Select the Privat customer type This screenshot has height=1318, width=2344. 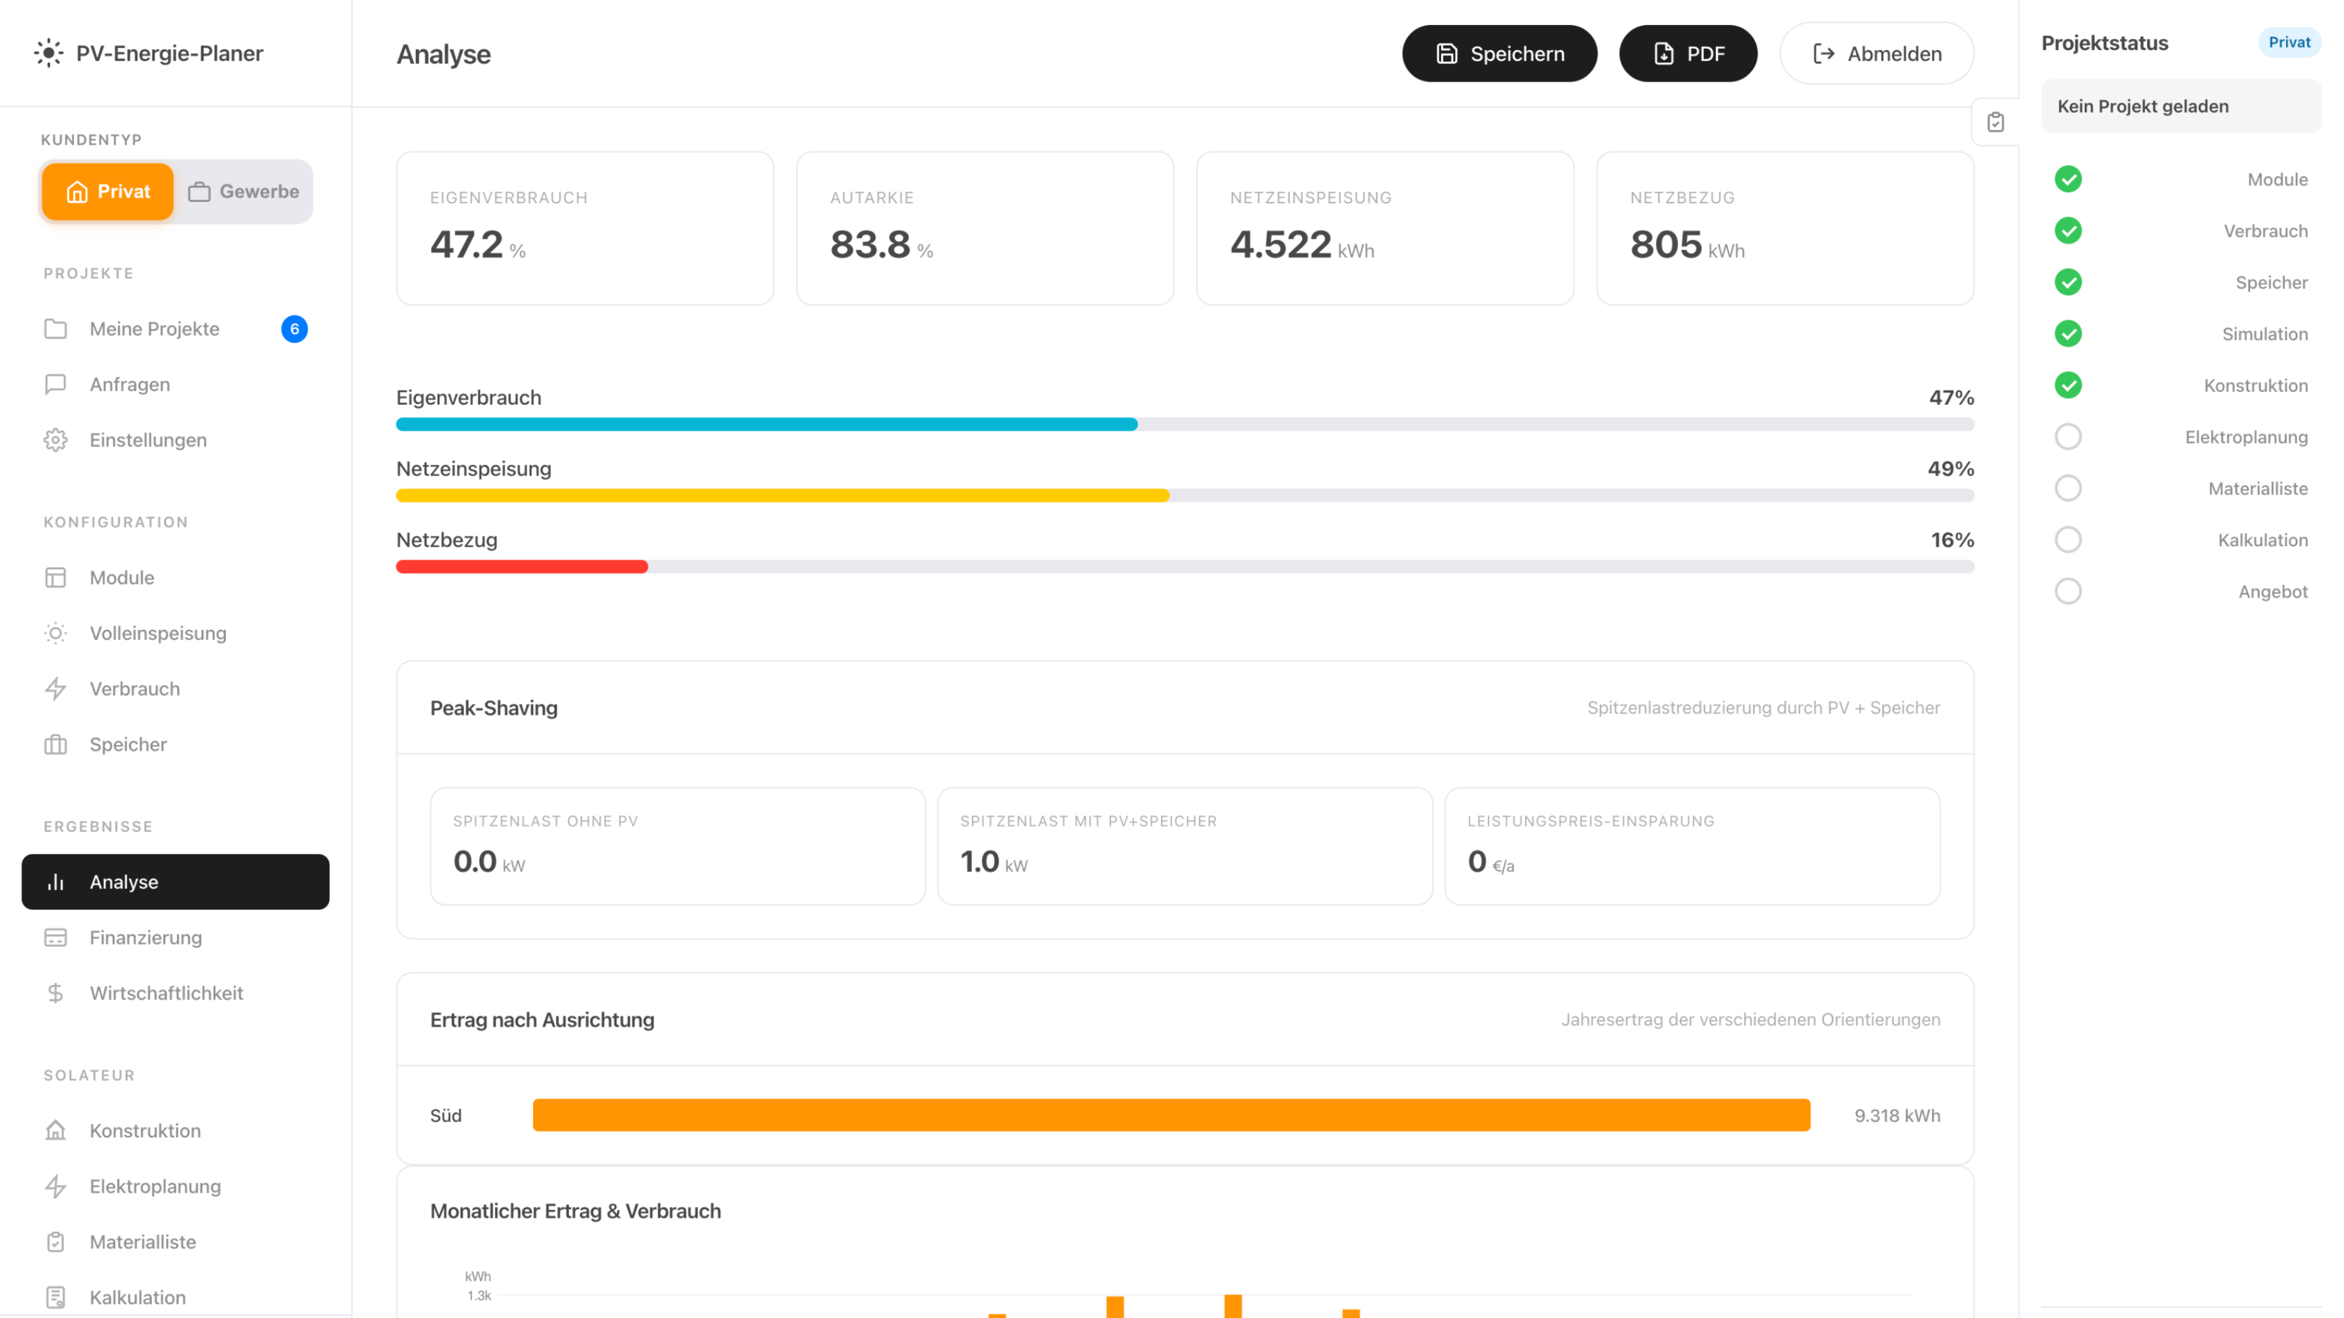(108, 192)
